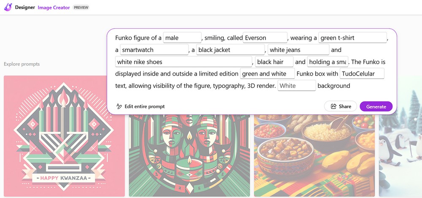Edit the 'Everson' name field
Viewport: 422px width, 198px height.
point(265,38)
